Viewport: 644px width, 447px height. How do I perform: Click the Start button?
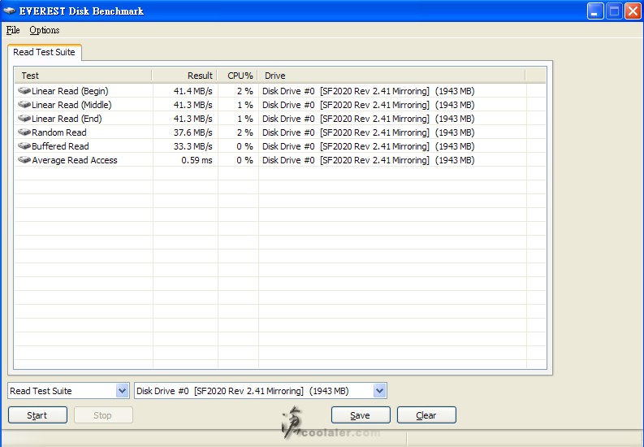coord(37,415)
